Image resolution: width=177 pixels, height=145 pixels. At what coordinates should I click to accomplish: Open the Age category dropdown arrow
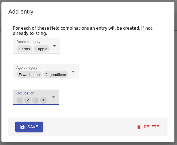[73, 72]
